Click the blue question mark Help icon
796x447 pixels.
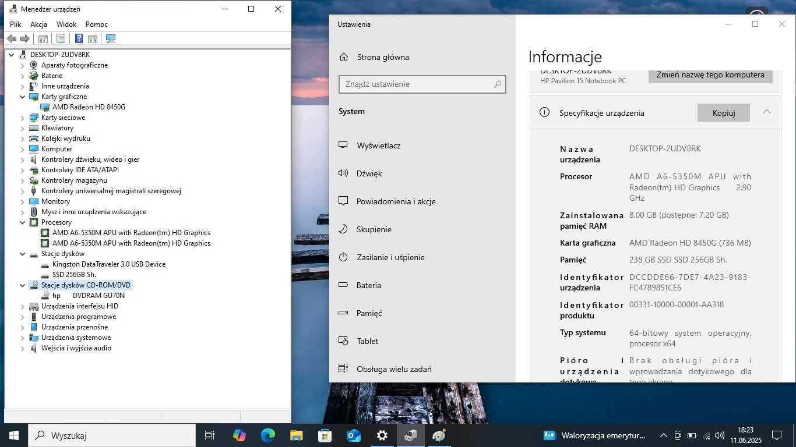pyautogui.click(x=79, y=39)
